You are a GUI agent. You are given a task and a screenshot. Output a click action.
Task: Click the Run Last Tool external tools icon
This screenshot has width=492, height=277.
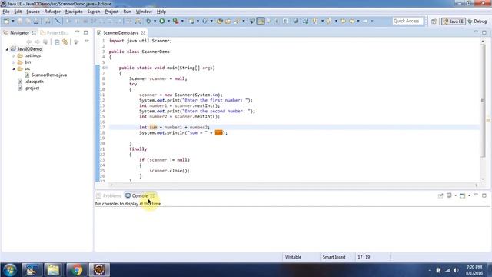pos(176,21)
